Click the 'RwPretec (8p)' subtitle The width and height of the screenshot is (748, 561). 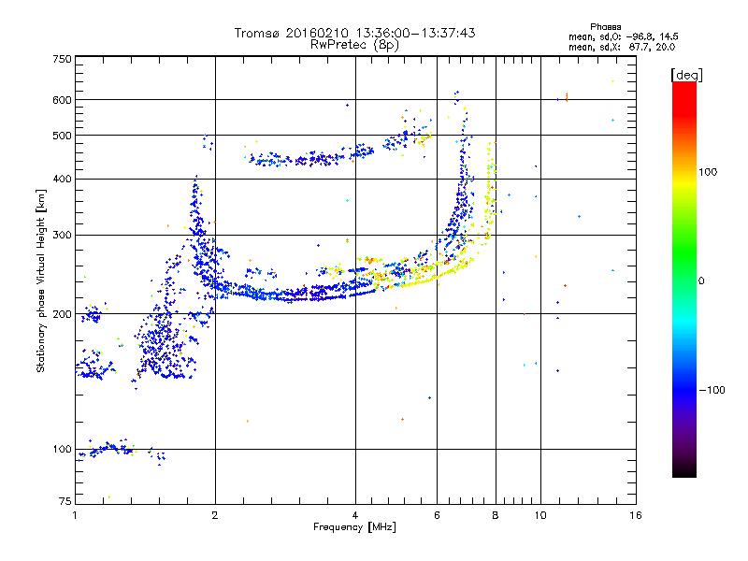[x=354, y=45]
